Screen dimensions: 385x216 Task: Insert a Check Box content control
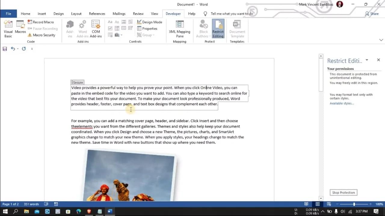coord(110,28)
